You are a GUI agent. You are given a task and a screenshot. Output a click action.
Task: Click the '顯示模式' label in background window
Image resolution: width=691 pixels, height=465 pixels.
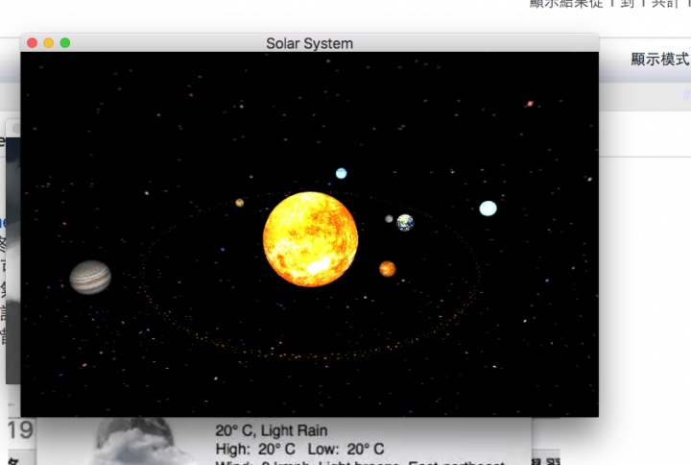[x=660, y=60]
